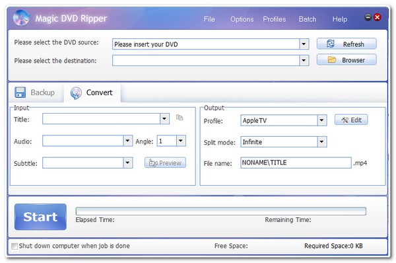This screenshot has width=396, height=263.
Task: Expand the Split mode dropdown
Action: pyautogui.click(x=322, y=142)
